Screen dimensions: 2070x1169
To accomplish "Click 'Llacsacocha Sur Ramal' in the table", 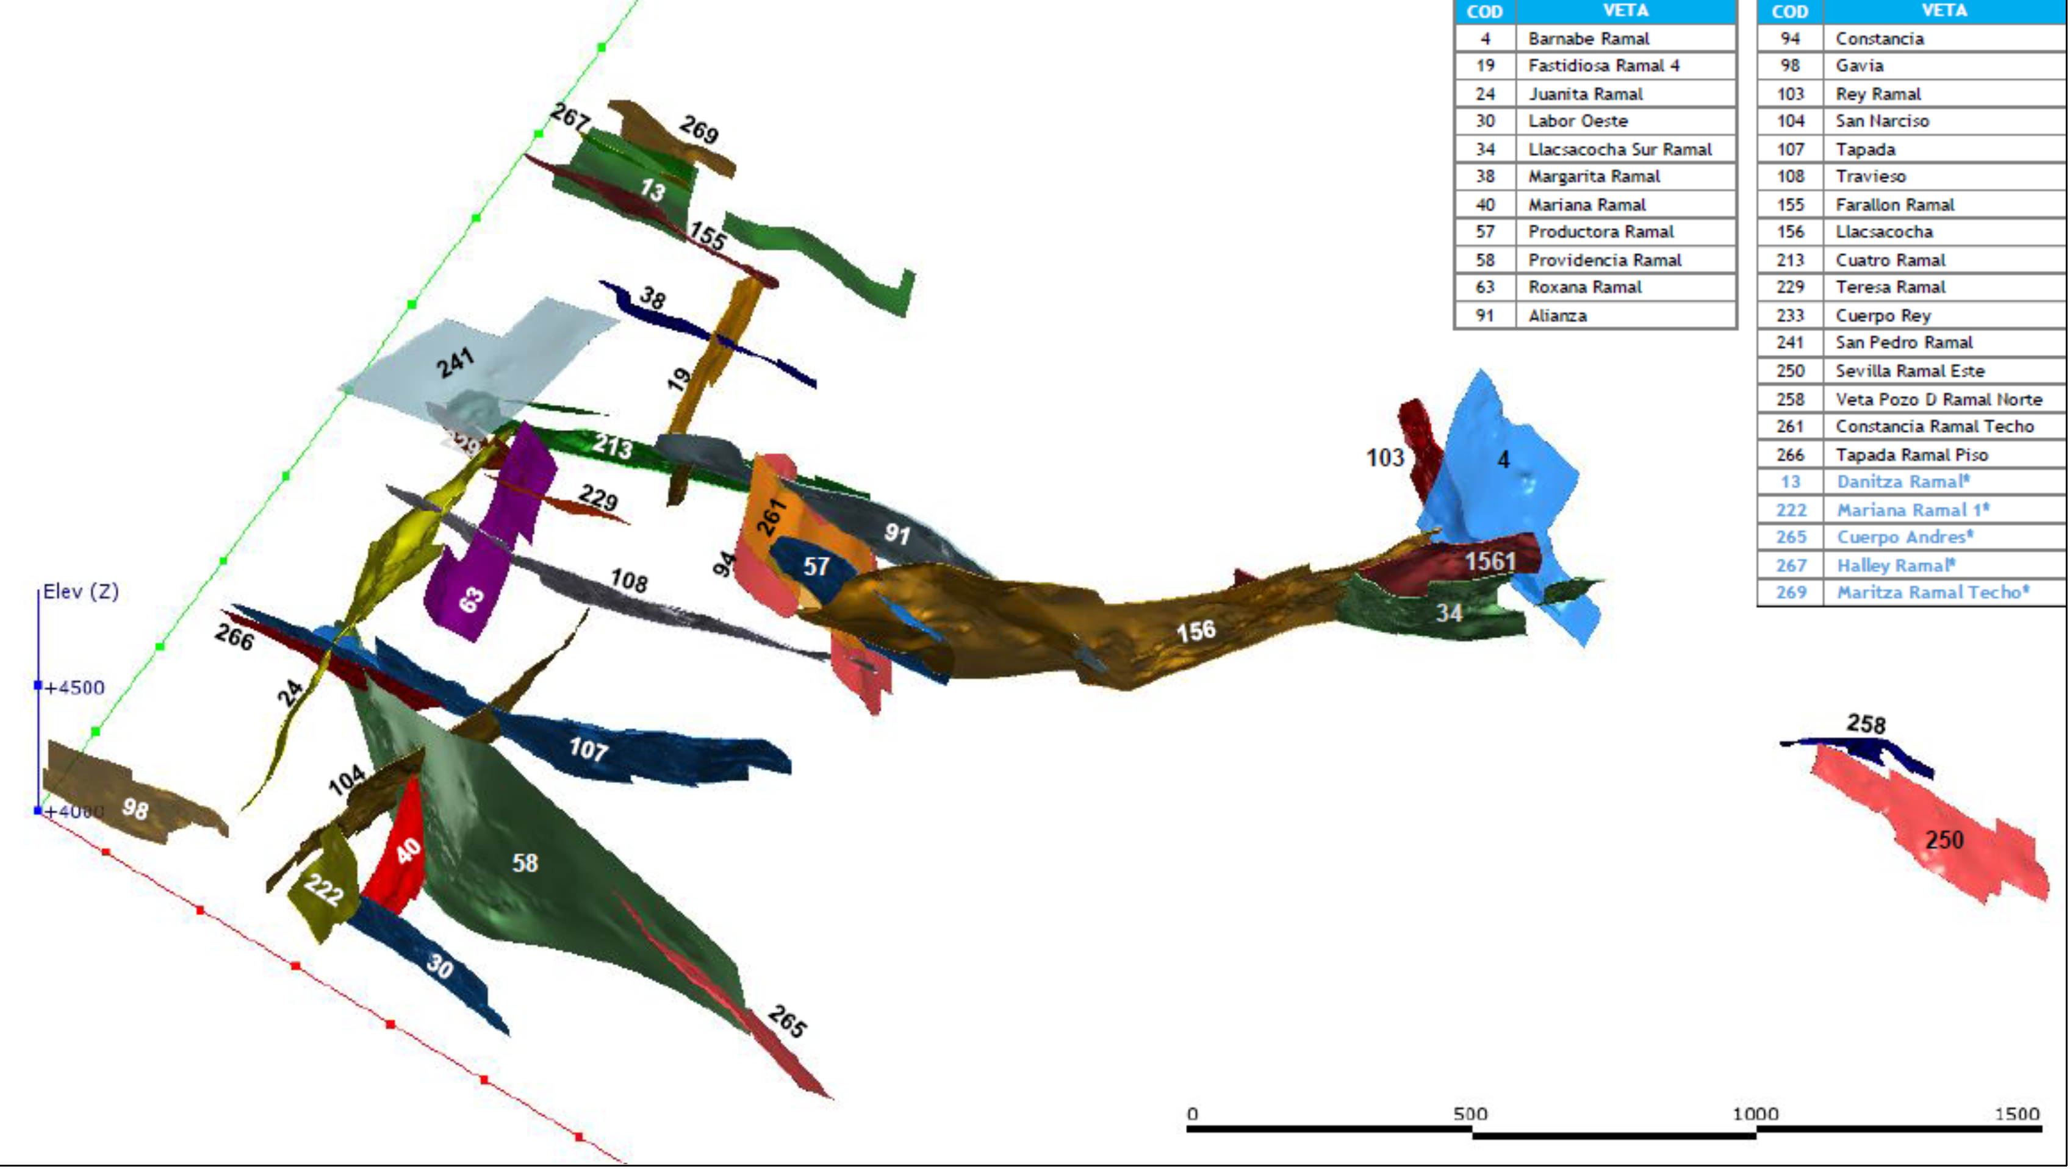I will pos(1626,149).
